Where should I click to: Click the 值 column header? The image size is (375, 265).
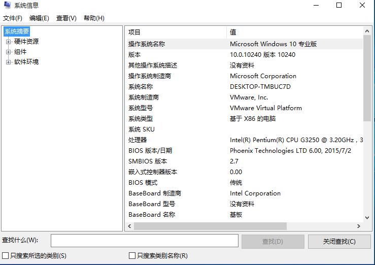294,32
